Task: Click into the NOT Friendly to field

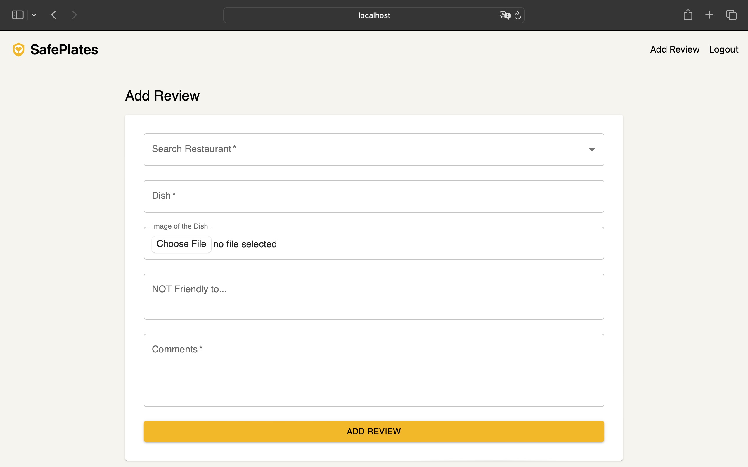Action: [373, 297]
